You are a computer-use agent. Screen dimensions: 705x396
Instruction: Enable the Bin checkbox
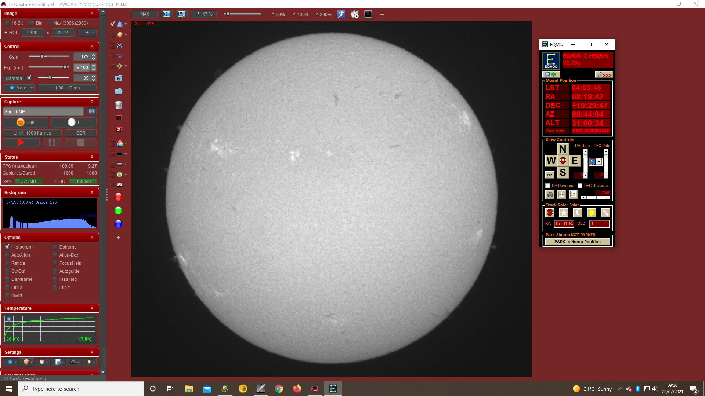tap(31, 23)
